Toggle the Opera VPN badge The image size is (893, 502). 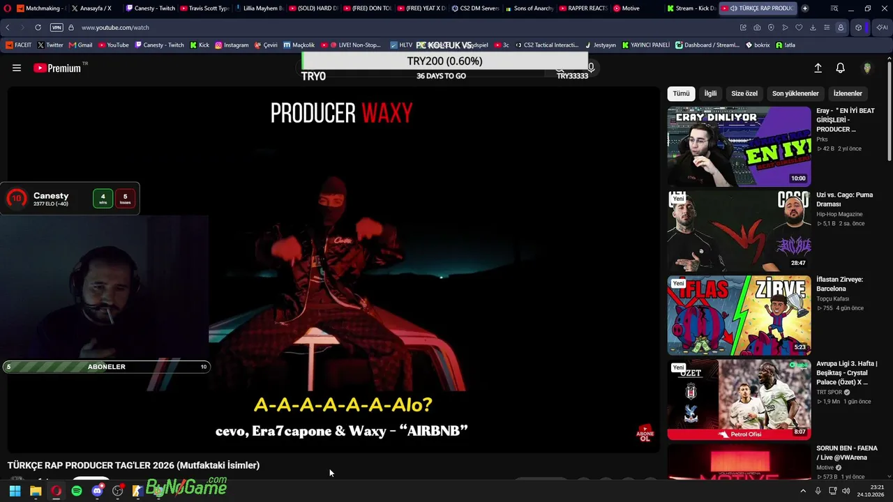(57, 27)
